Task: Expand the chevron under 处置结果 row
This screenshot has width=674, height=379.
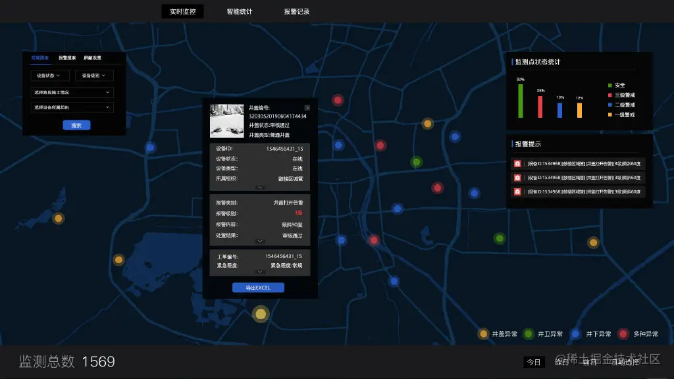Action: (259, 241)
